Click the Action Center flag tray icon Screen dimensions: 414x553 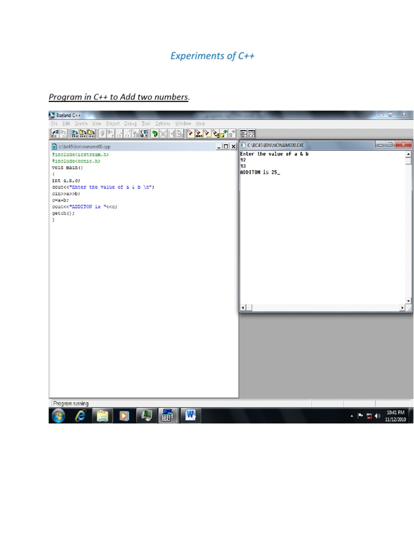click(360, 416)
